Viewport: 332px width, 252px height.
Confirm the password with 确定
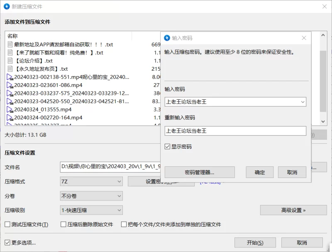260,172
